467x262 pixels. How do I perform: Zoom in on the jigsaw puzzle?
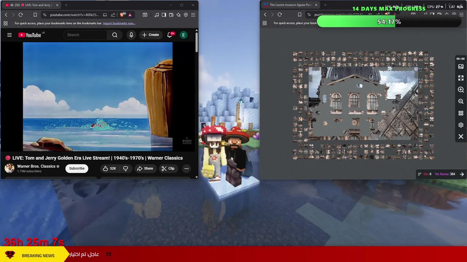click(461, 90)
